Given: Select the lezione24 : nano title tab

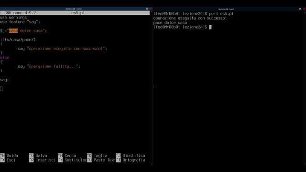Looking at the screenshot, I should 74,9.
